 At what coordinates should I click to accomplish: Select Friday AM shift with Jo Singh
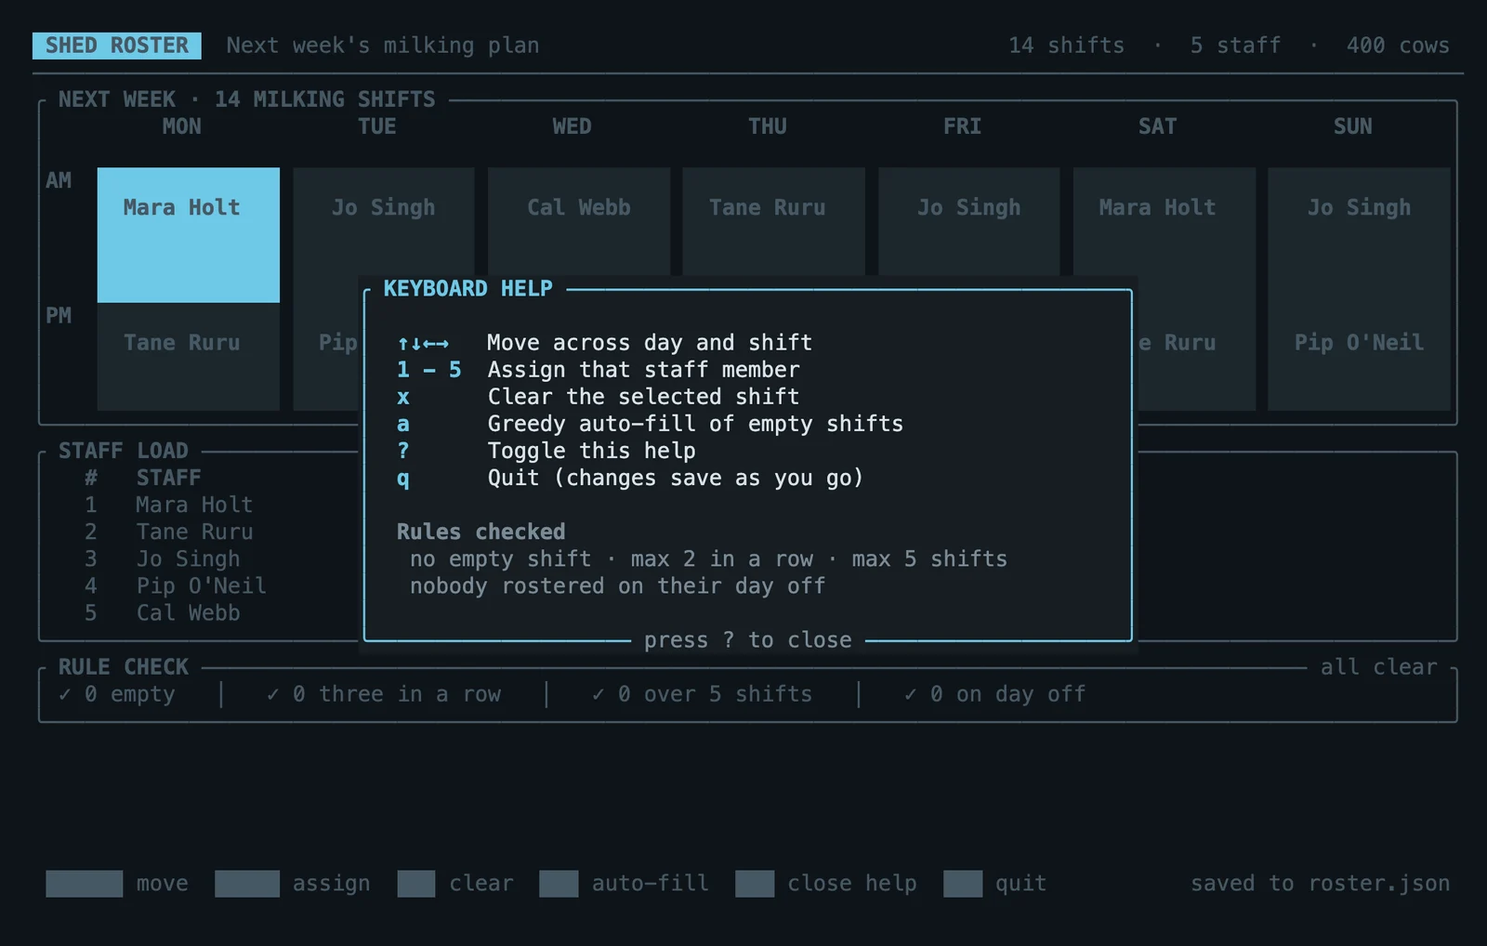coord(969,222)
